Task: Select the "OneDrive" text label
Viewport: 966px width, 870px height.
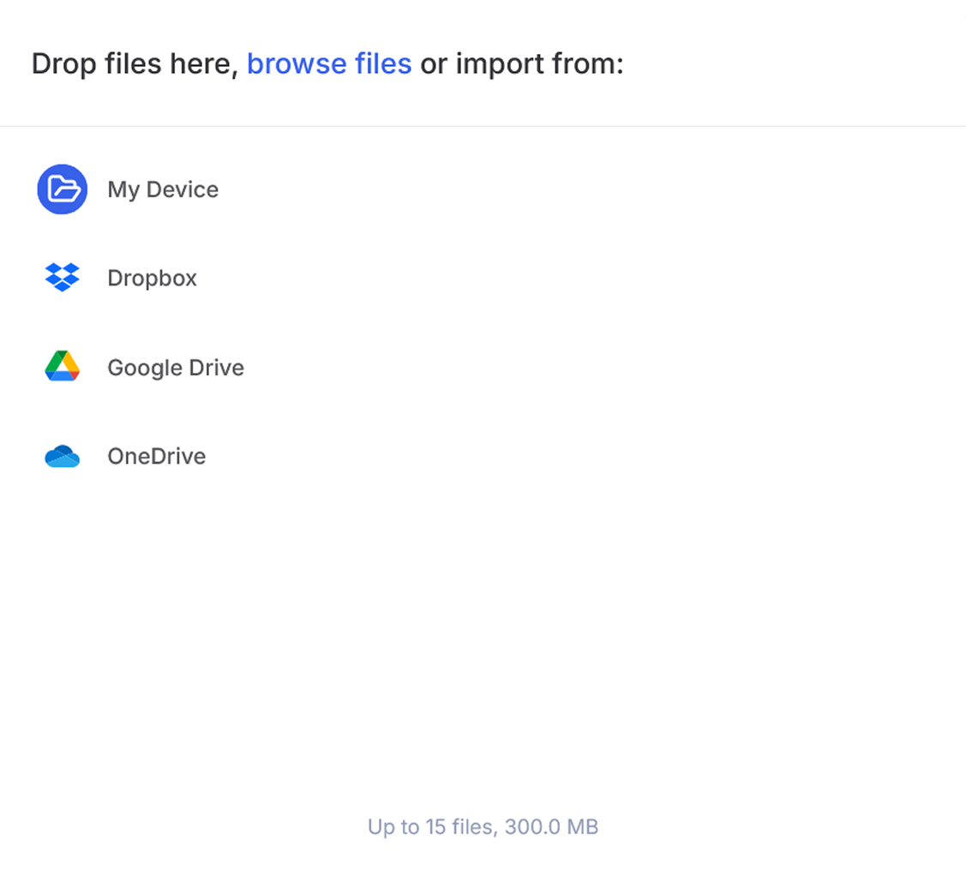Action: tap(156, 457)
